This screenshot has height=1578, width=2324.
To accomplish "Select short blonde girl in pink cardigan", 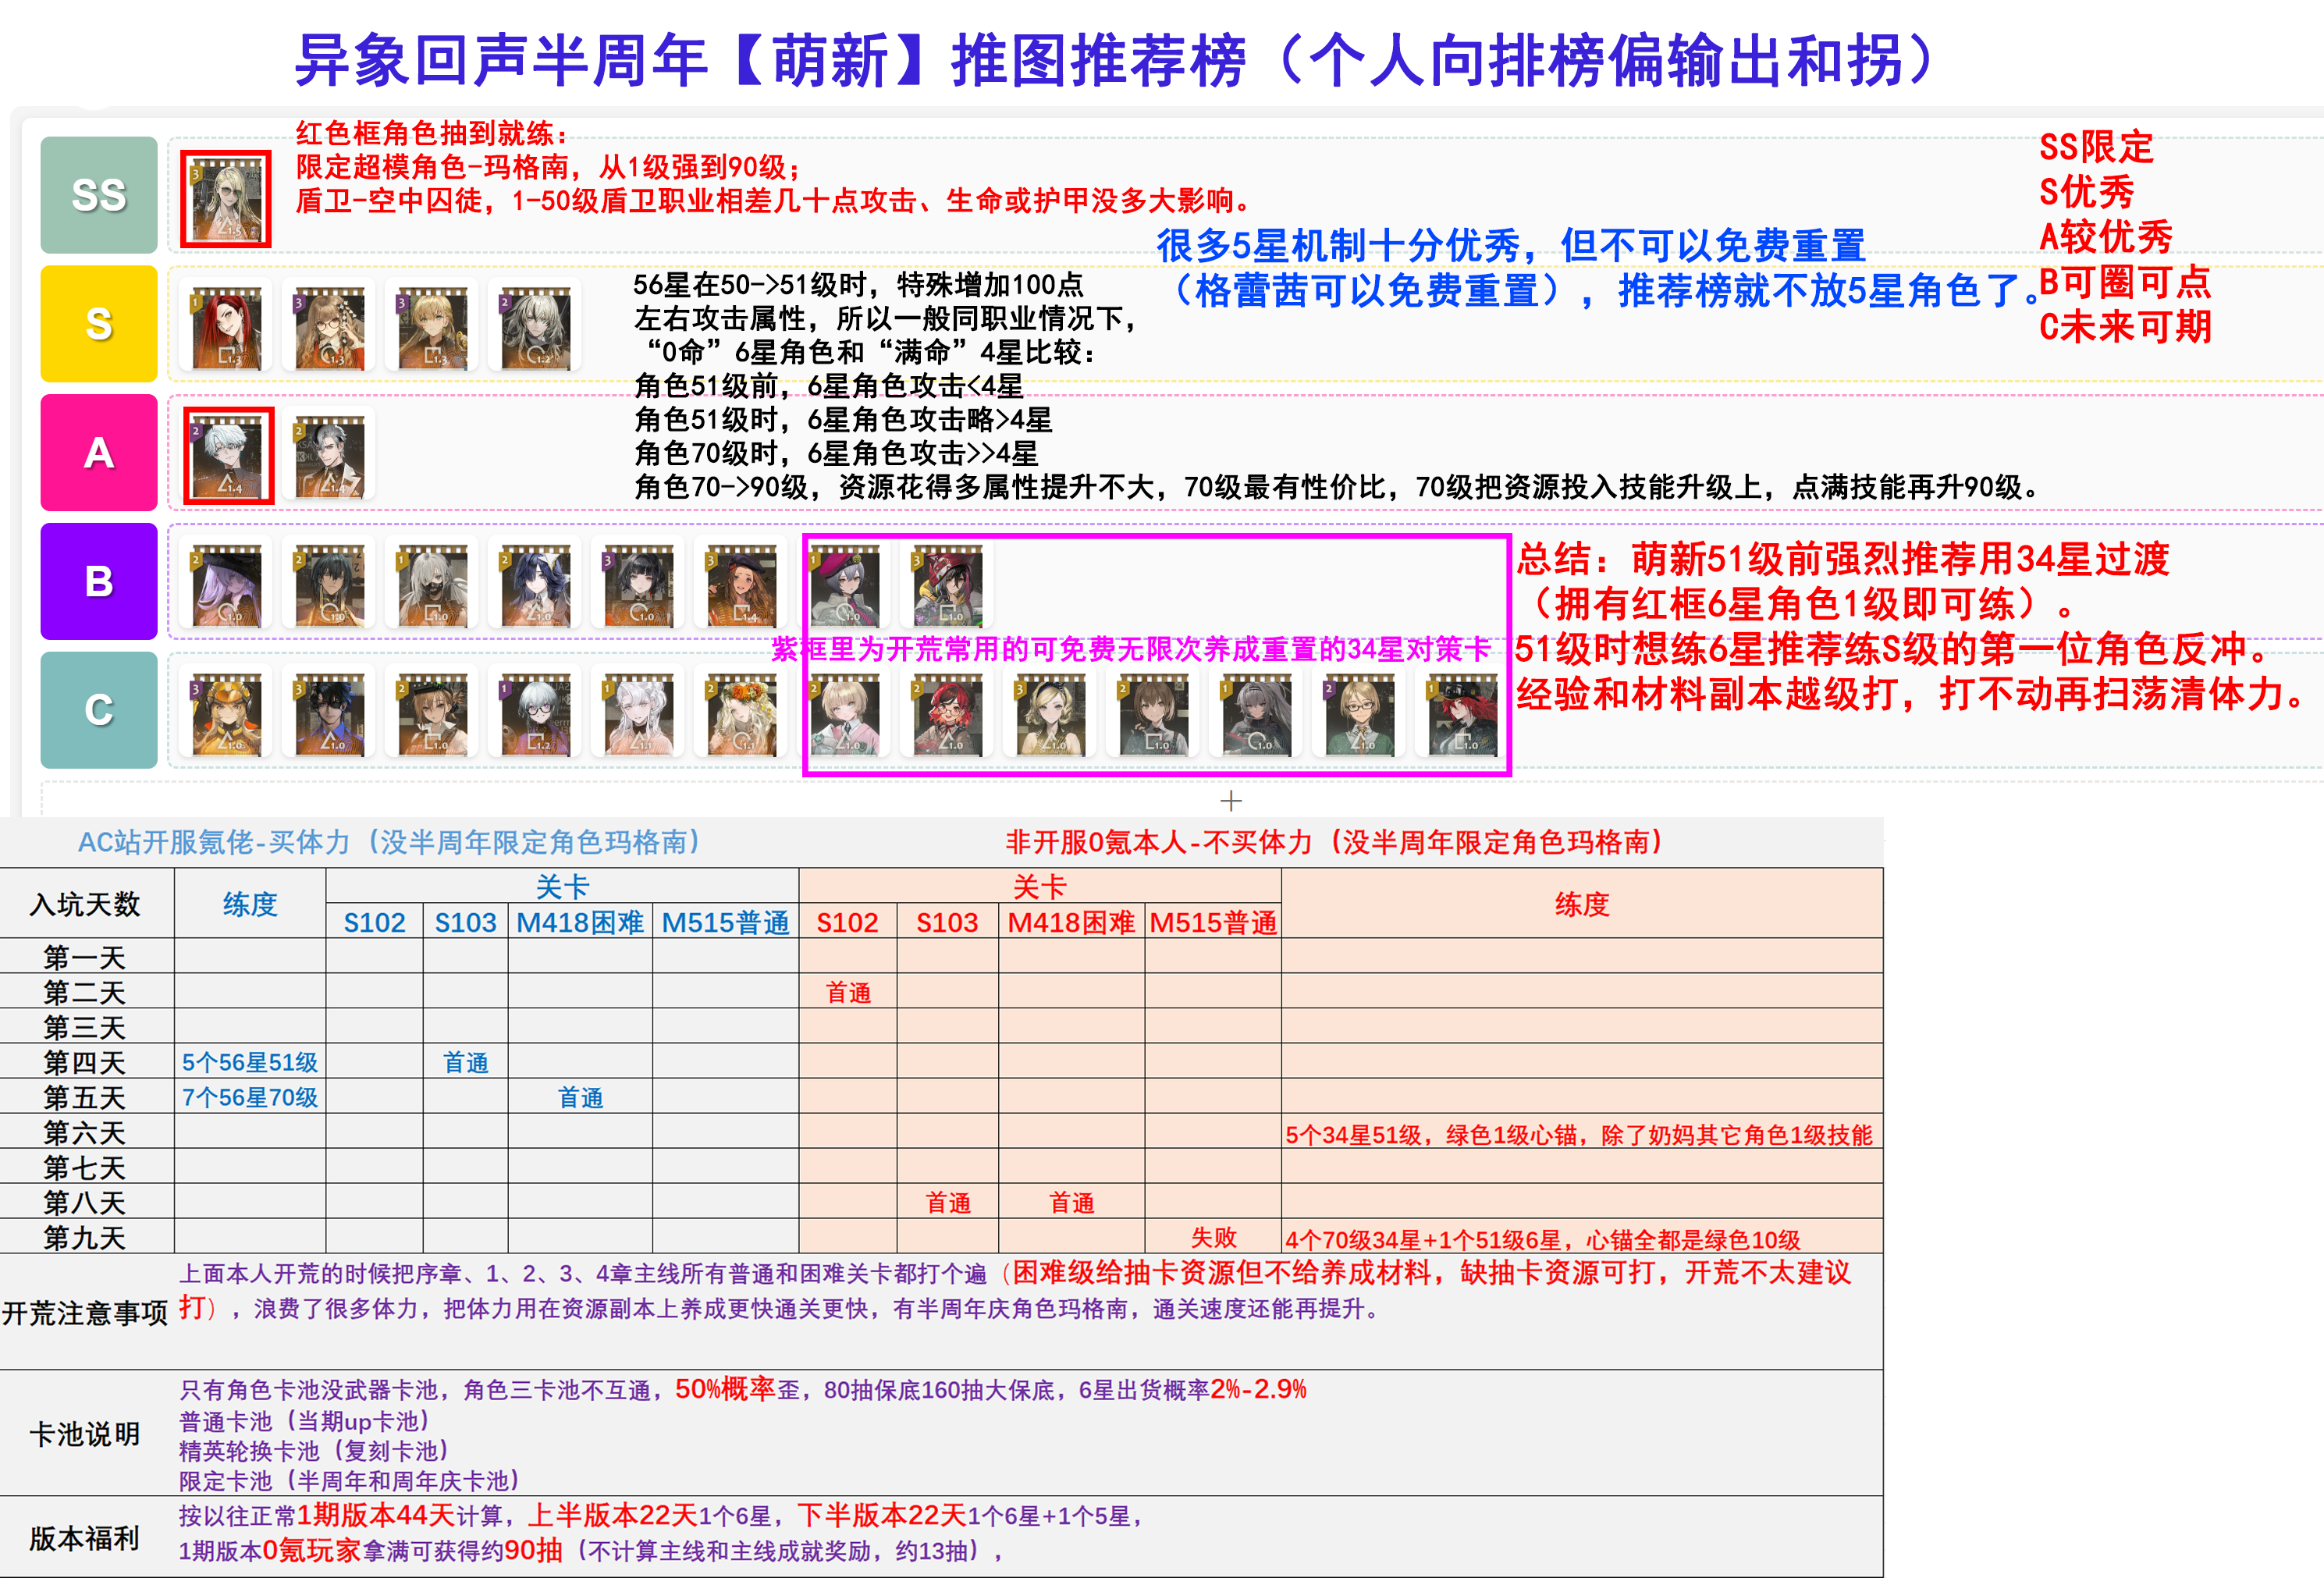I will point(844,713).
